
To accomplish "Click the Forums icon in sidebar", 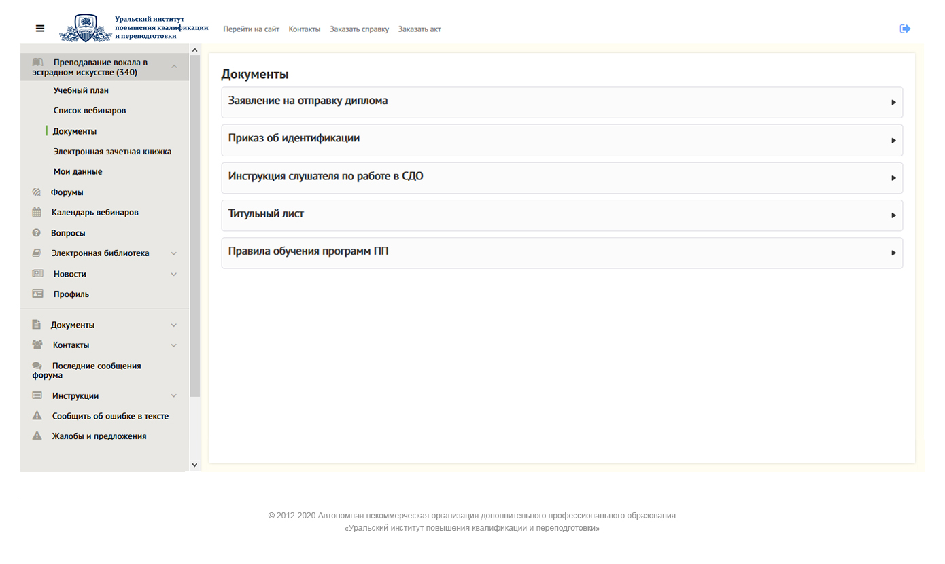I will click(37, 192).
